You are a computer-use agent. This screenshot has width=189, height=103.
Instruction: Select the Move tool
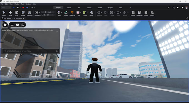pyautogui.click(x=10, y=13)
